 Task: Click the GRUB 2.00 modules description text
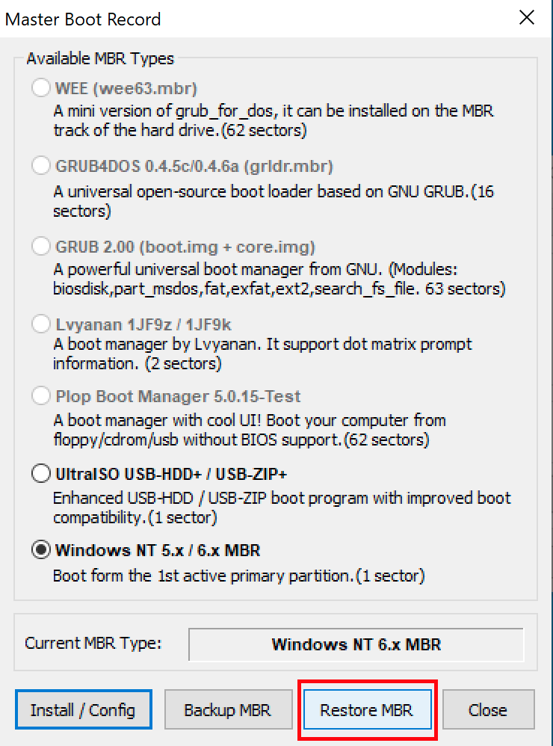click(x=279, y=277)
